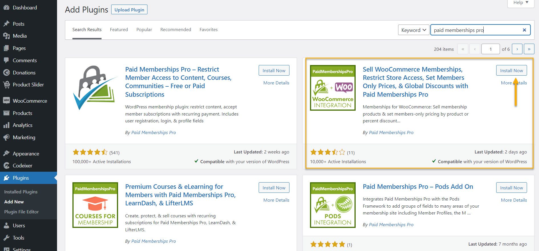Open the Keyword search type dropdown
The width and height of the screenshot is (539, 251).
point(414,30)
